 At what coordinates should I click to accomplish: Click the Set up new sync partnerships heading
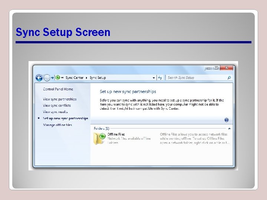point(128,91)
